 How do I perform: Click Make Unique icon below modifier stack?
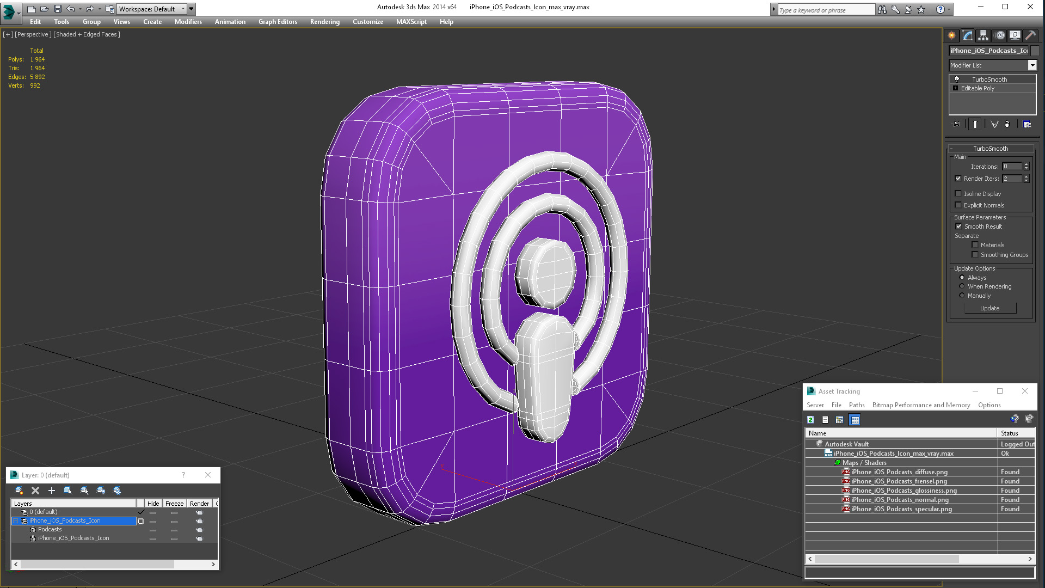(994, 124)
